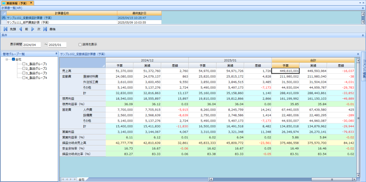Click the pin icon on 管理グループ一覧 panel

pos(56,54)
